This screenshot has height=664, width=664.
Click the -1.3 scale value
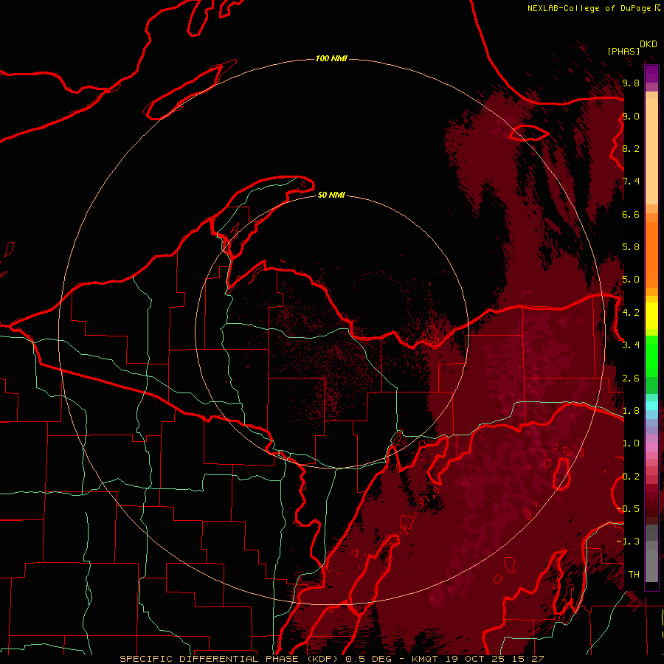[x=628, y=542]
